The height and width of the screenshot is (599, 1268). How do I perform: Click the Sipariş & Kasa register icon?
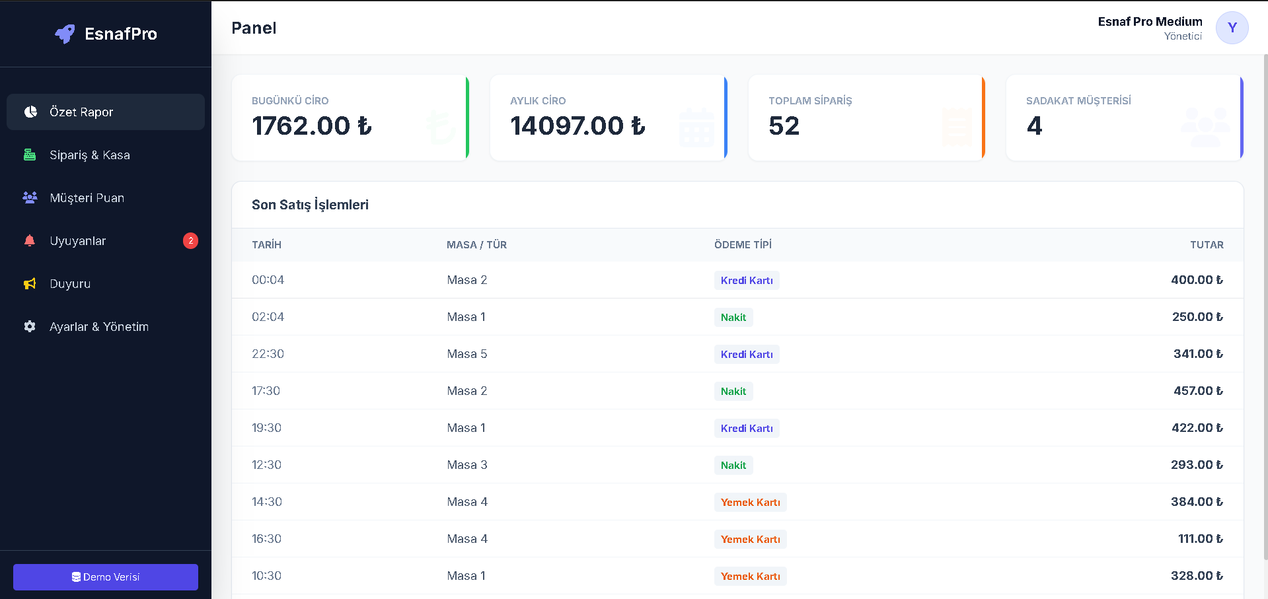[30, 155]
